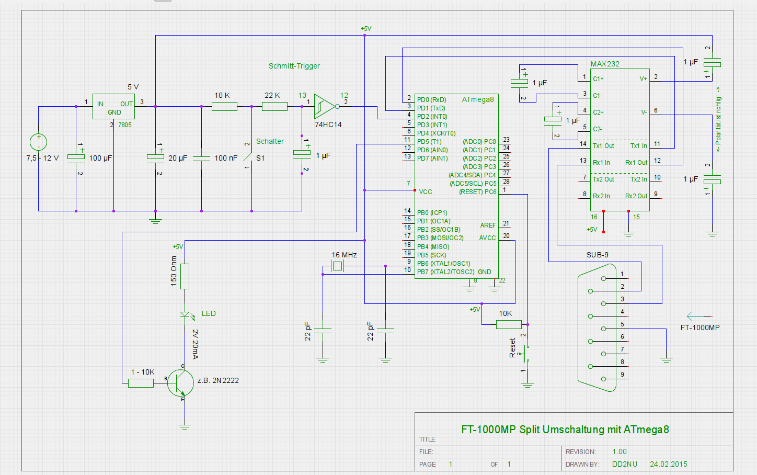Click the "PD0 (RxD)" pin label

432,99
